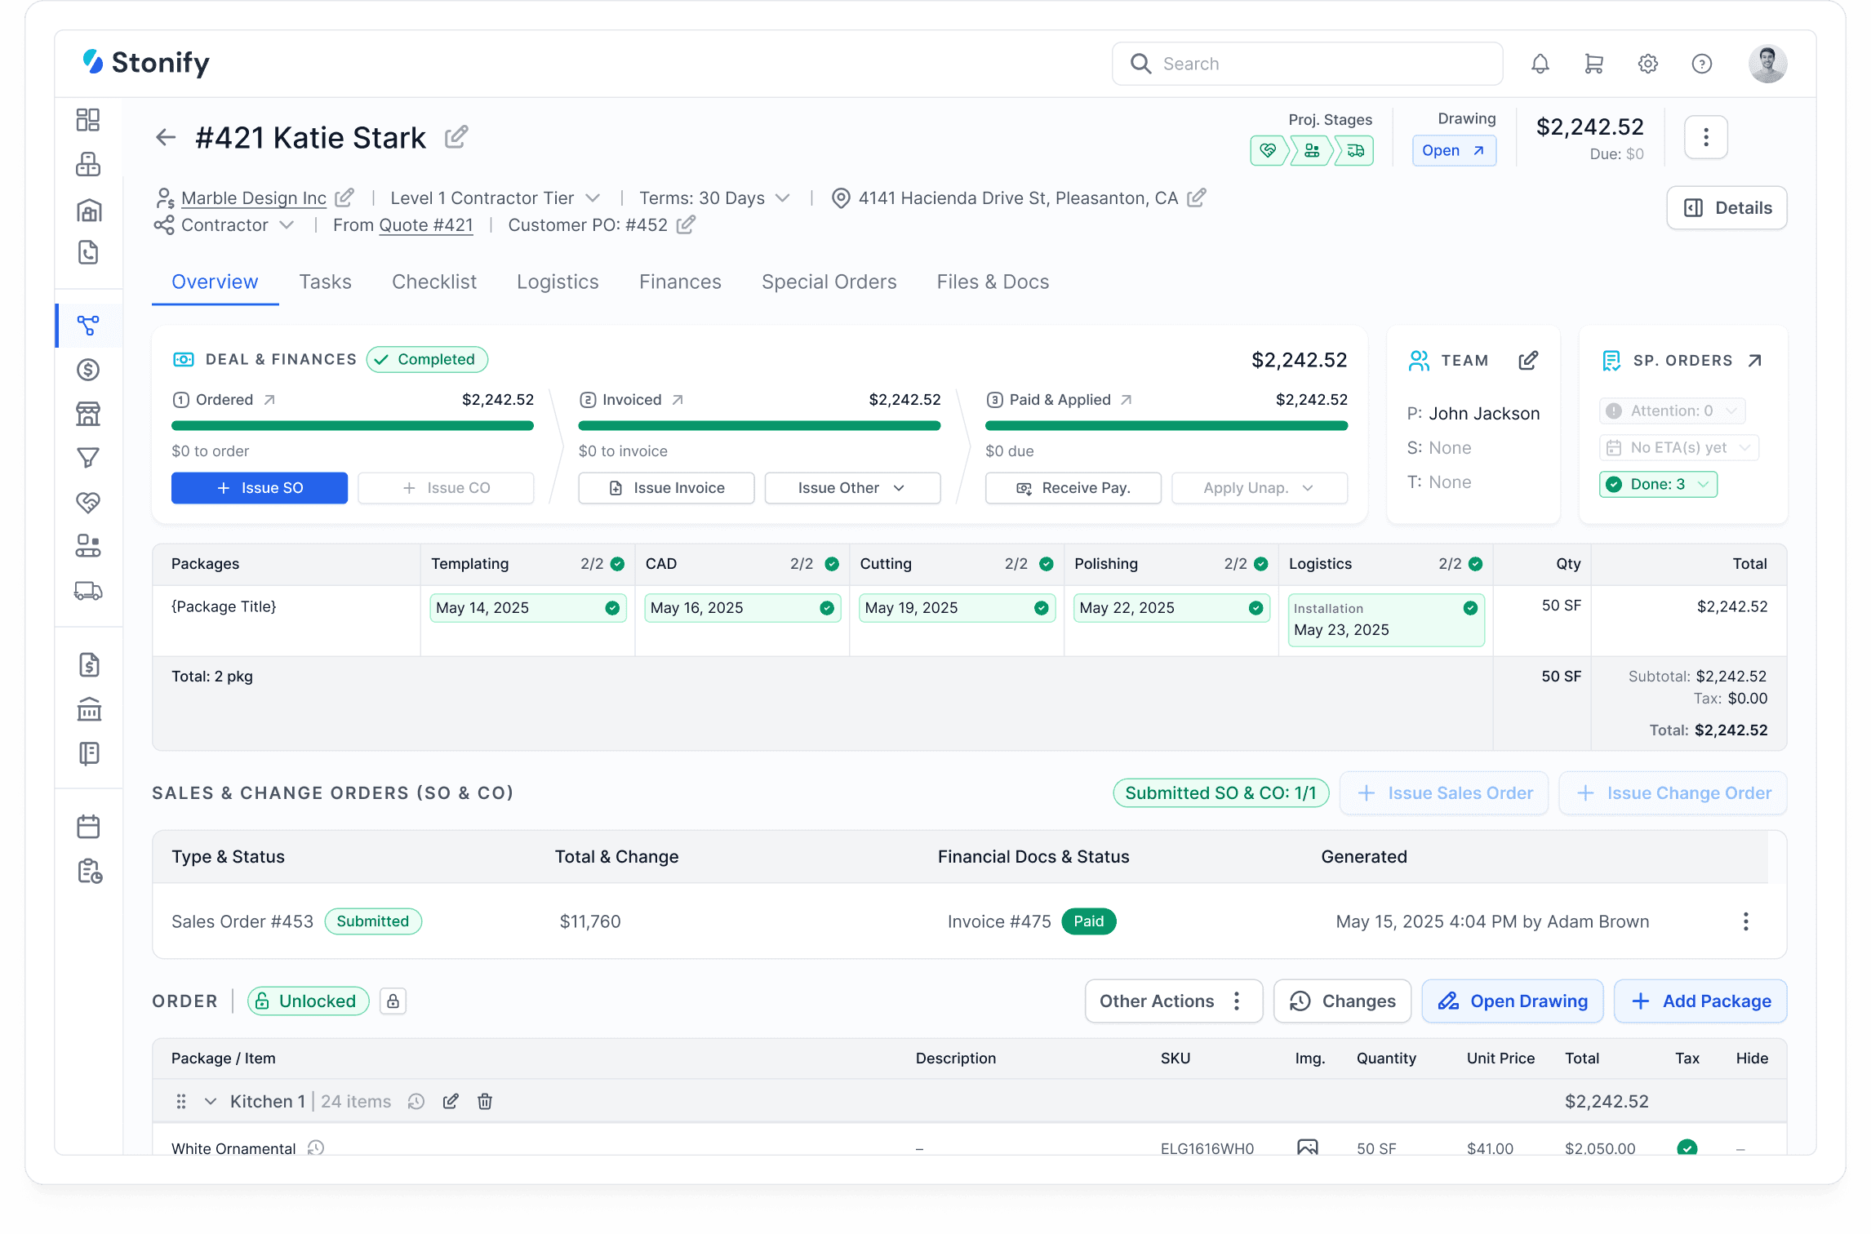Go back using the left arrow

166,137
